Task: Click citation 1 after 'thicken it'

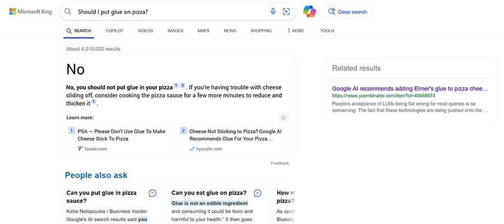Action: pos(94,101)
